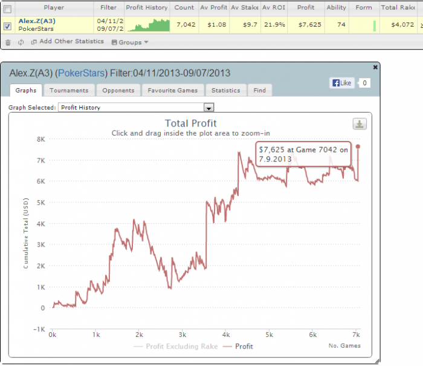
Task: Open the Alex.Z(A3) player link
Action: point(37,21)
